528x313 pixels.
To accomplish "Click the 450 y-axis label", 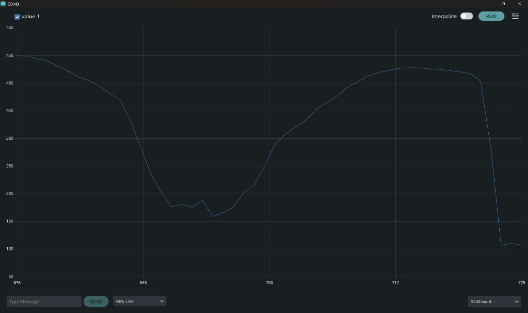I will click(10, 55).
